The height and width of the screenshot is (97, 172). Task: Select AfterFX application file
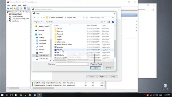59,50
